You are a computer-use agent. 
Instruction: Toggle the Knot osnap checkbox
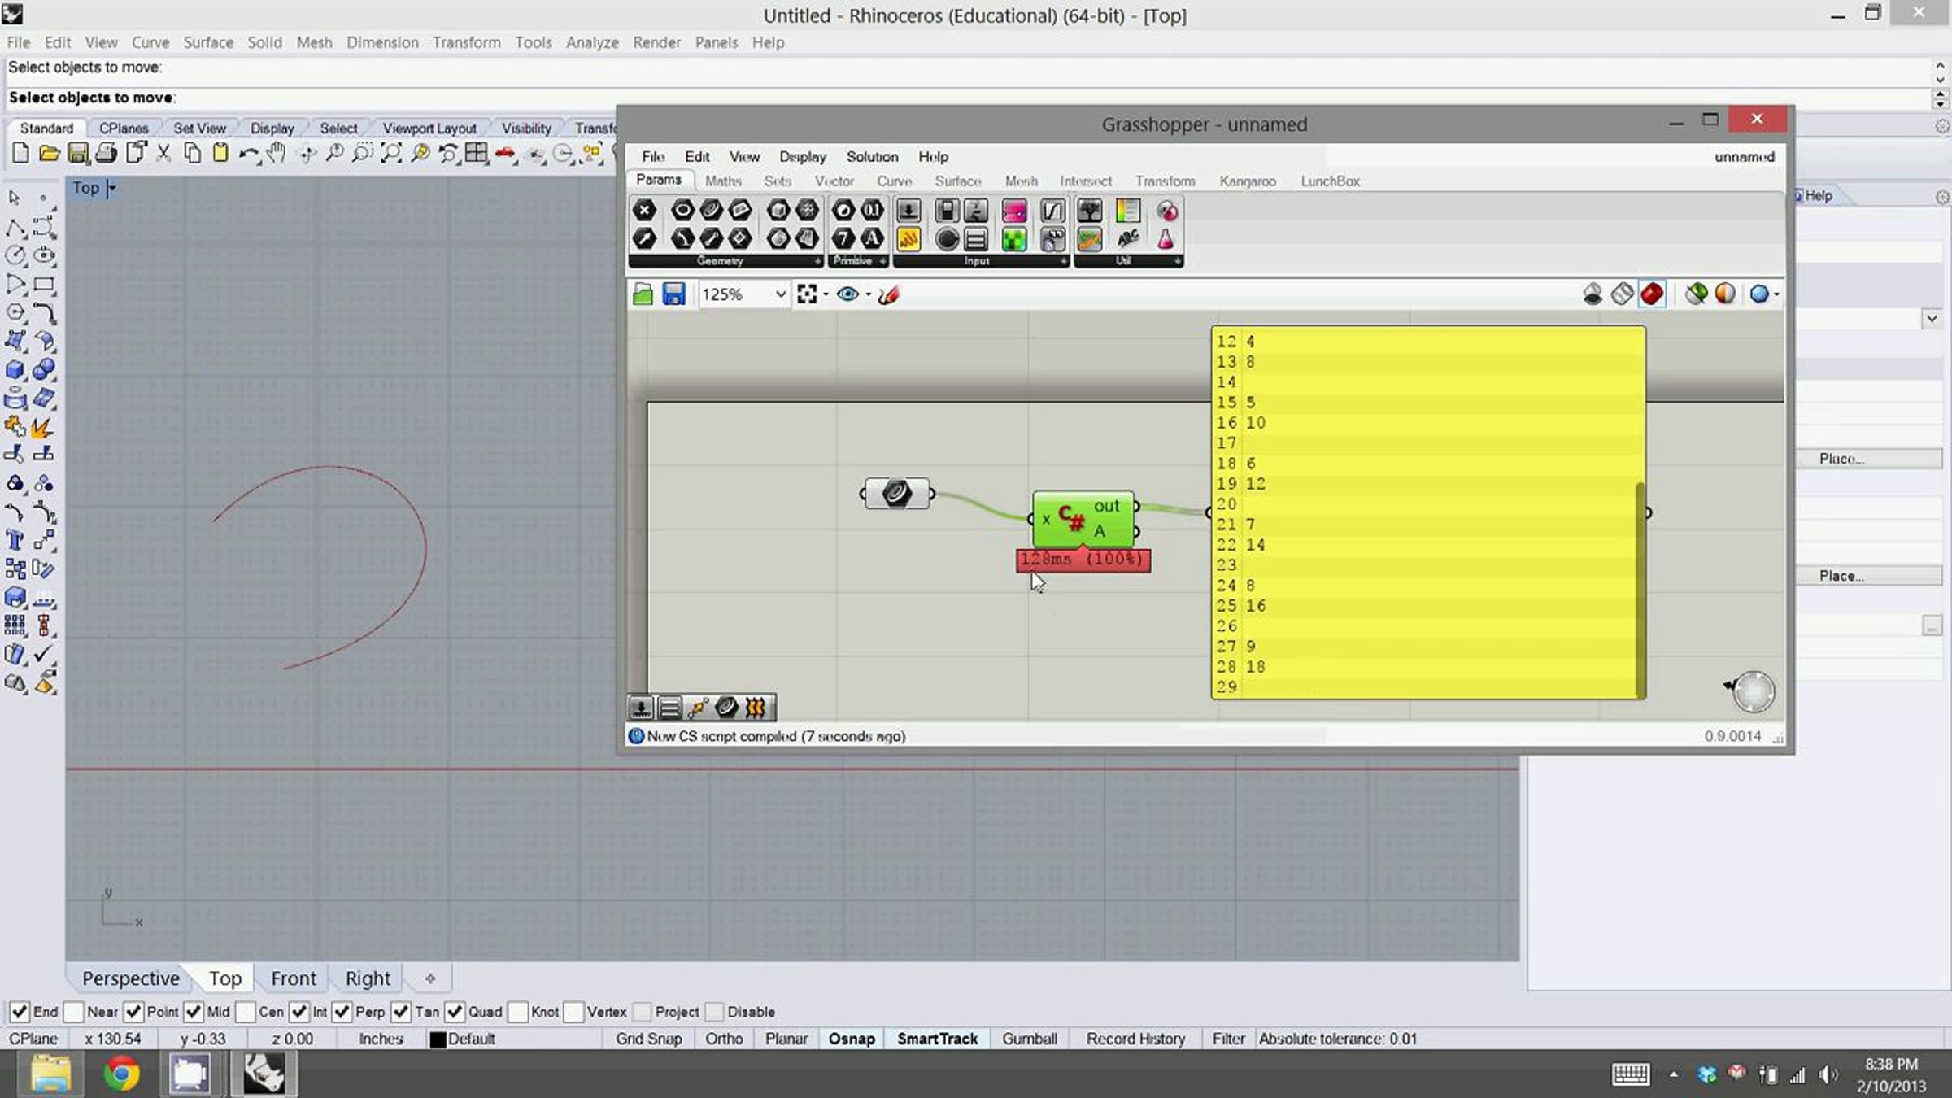518,1012
